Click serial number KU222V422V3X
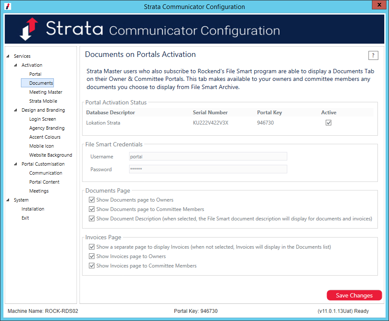Image resolution: width=389 pixels, height=321 pixels. point(211,123)
